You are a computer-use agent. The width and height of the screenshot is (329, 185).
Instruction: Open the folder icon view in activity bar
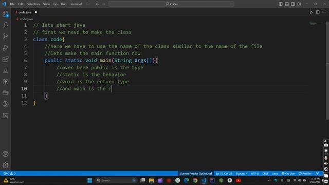click(x=6, y=92)
